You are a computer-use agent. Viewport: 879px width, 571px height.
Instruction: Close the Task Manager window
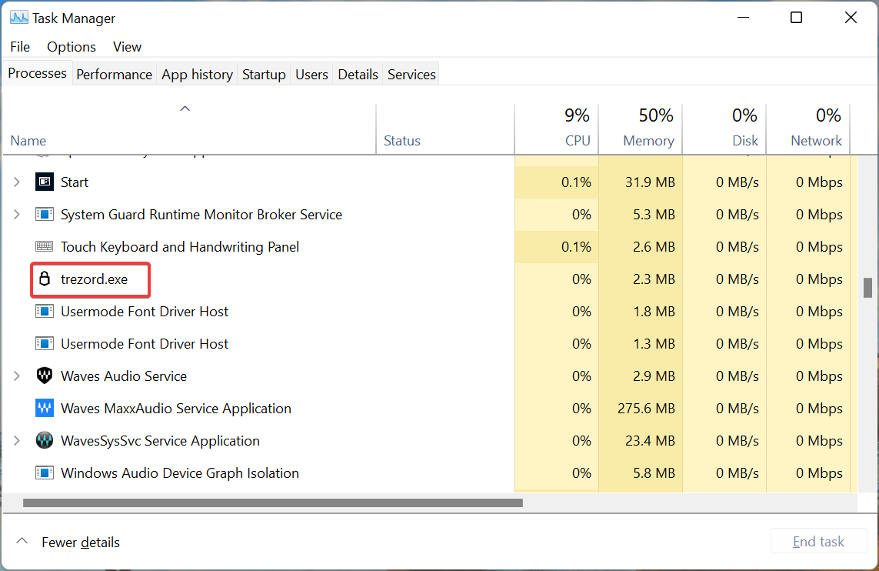(851, 18)
